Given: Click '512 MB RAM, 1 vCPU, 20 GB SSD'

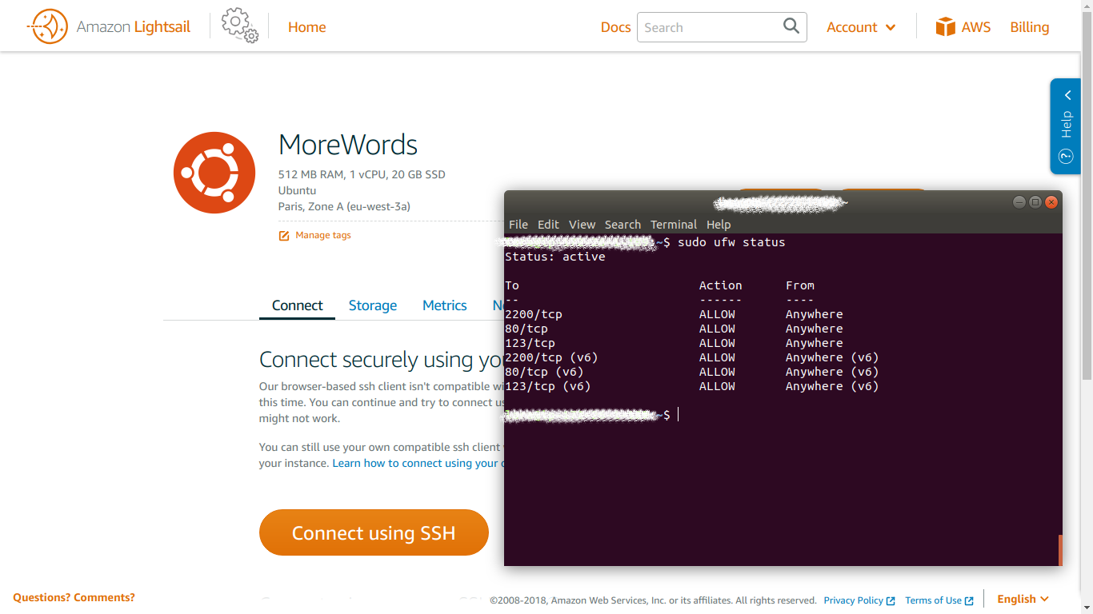Looking at the screenshot, I should [x=362, y=174].
